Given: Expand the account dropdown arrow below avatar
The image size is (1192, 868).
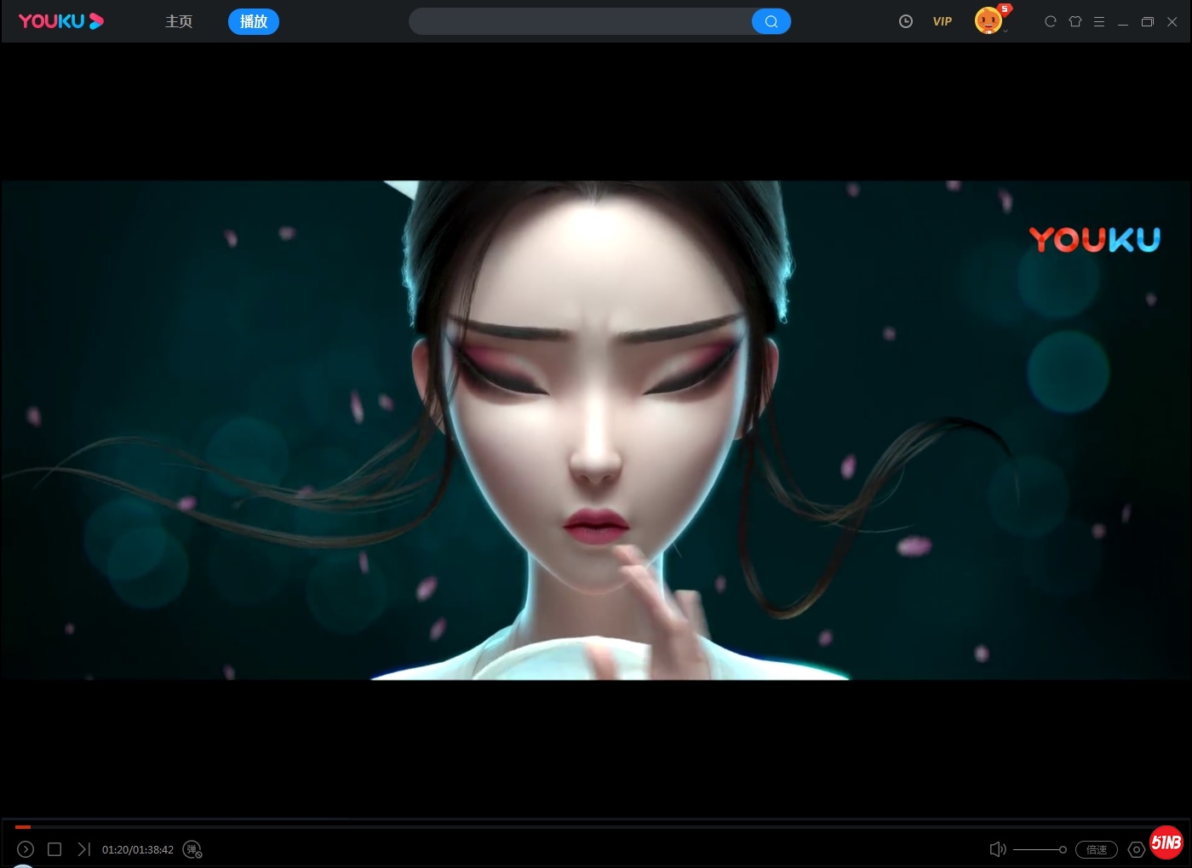Looking at the screenshot, I should coord(1006,31).
